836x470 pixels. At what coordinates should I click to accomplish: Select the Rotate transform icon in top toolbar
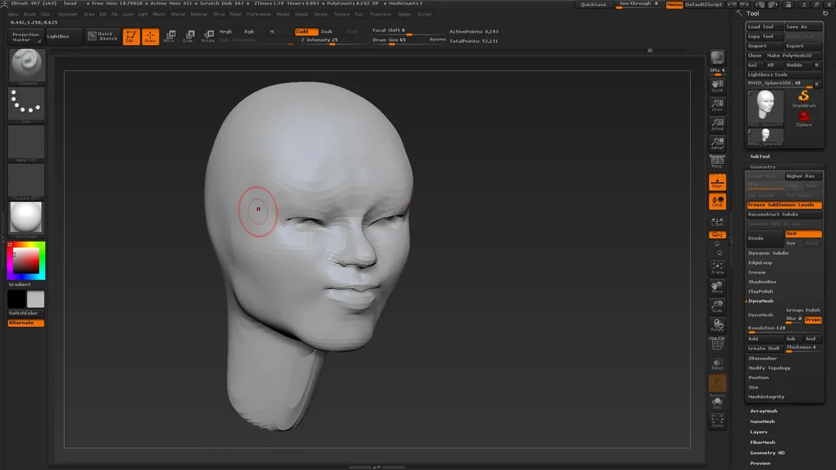click(208, 37)
